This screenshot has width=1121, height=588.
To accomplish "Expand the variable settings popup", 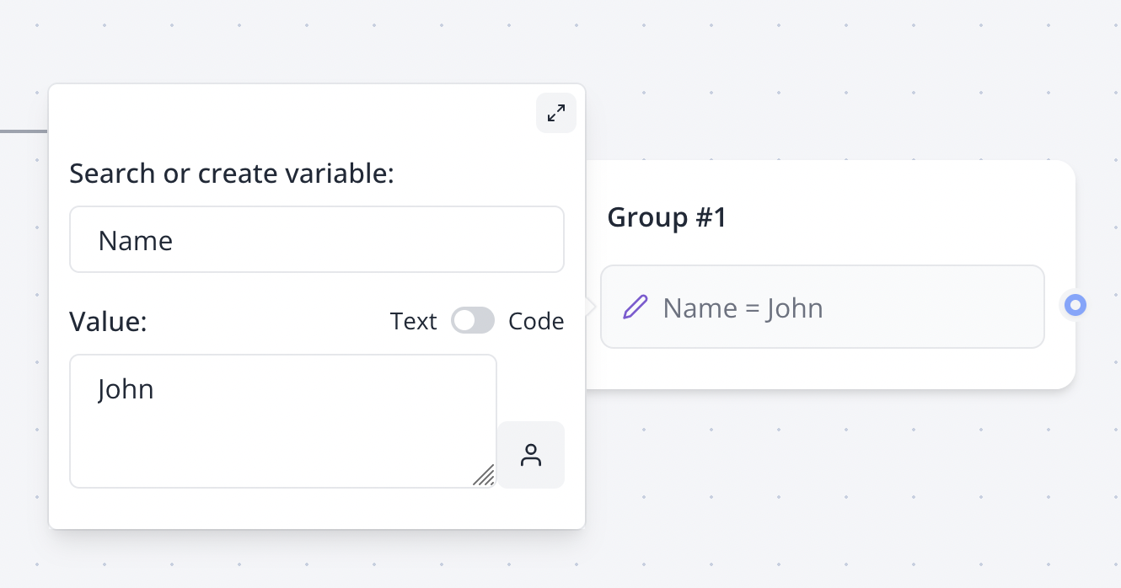I will click(x=556, y=113).
